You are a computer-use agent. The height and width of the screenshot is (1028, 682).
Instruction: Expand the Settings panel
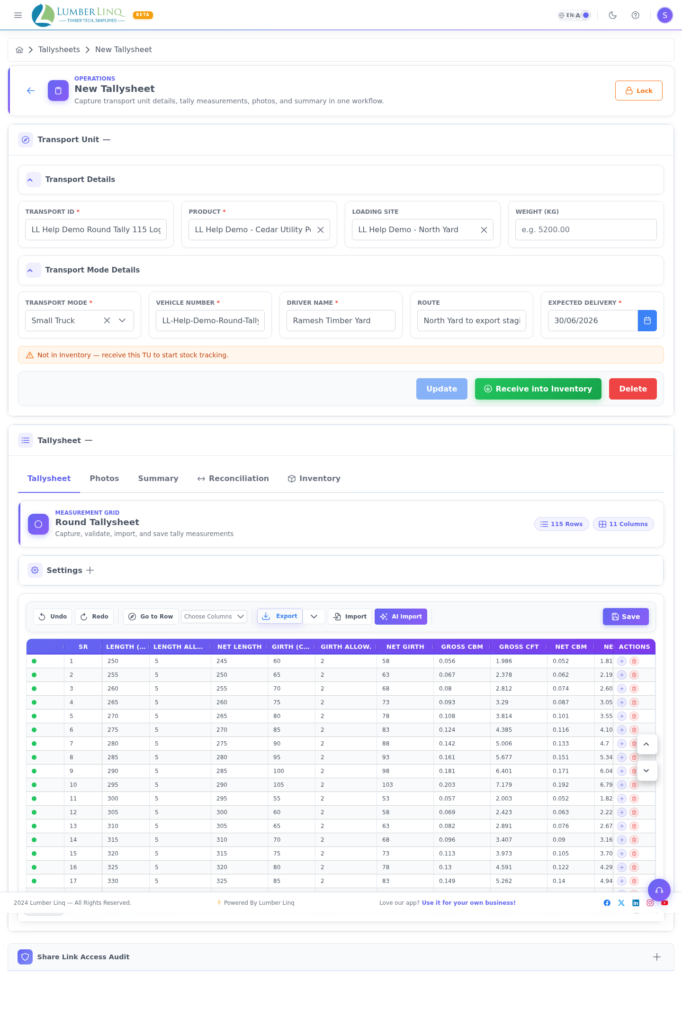point(90,570)
